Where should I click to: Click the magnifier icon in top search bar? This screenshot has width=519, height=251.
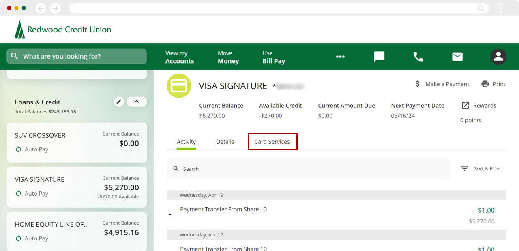pos(15,56)
